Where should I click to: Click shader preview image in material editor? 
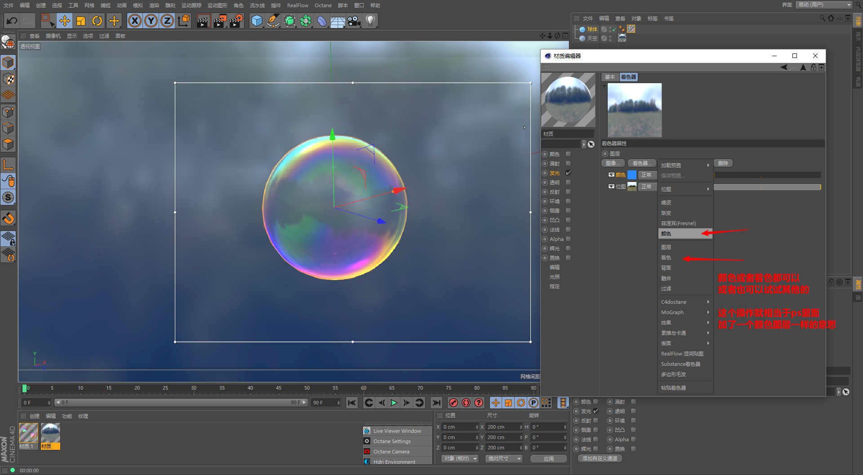click(635, 110)
